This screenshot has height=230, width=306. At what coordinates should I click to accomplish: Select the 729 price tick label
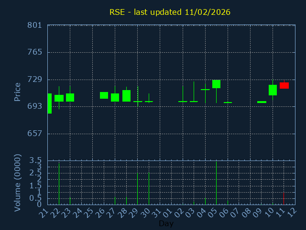click(x=34, y=79)
